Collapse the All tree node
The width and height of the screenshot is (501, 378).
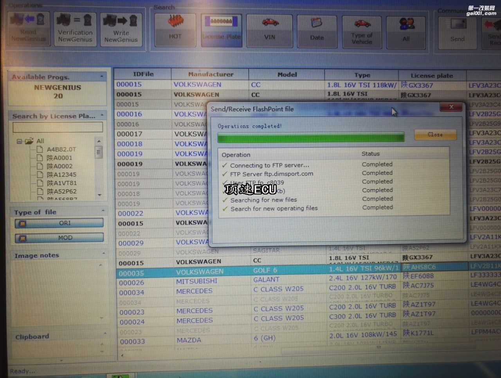20,141
